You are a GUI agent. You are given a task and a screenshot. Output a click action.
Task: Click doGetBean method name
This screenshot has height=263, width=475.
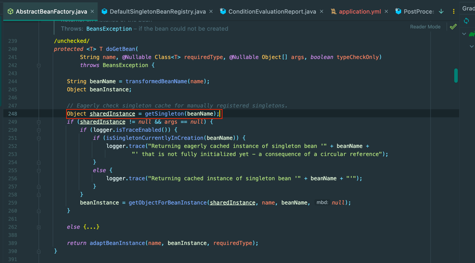tap(121, 49)
